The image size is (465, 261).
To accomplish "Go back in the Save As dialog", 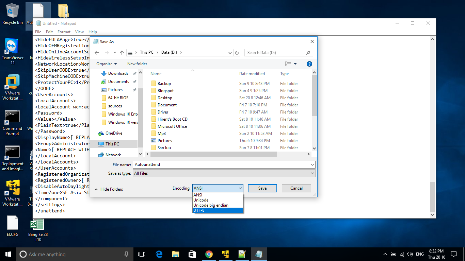I will [97, 53].
